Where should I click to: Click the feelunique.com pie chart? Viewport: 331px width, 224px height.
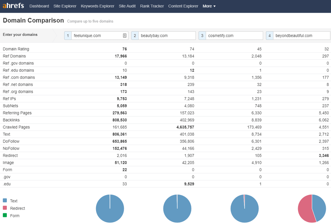[x=110, y=208]
